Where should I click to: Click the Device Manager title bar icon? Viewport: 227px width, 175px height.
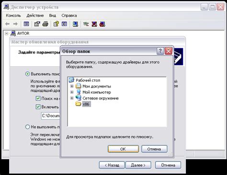pyautogui.click(x=6, y=7)
